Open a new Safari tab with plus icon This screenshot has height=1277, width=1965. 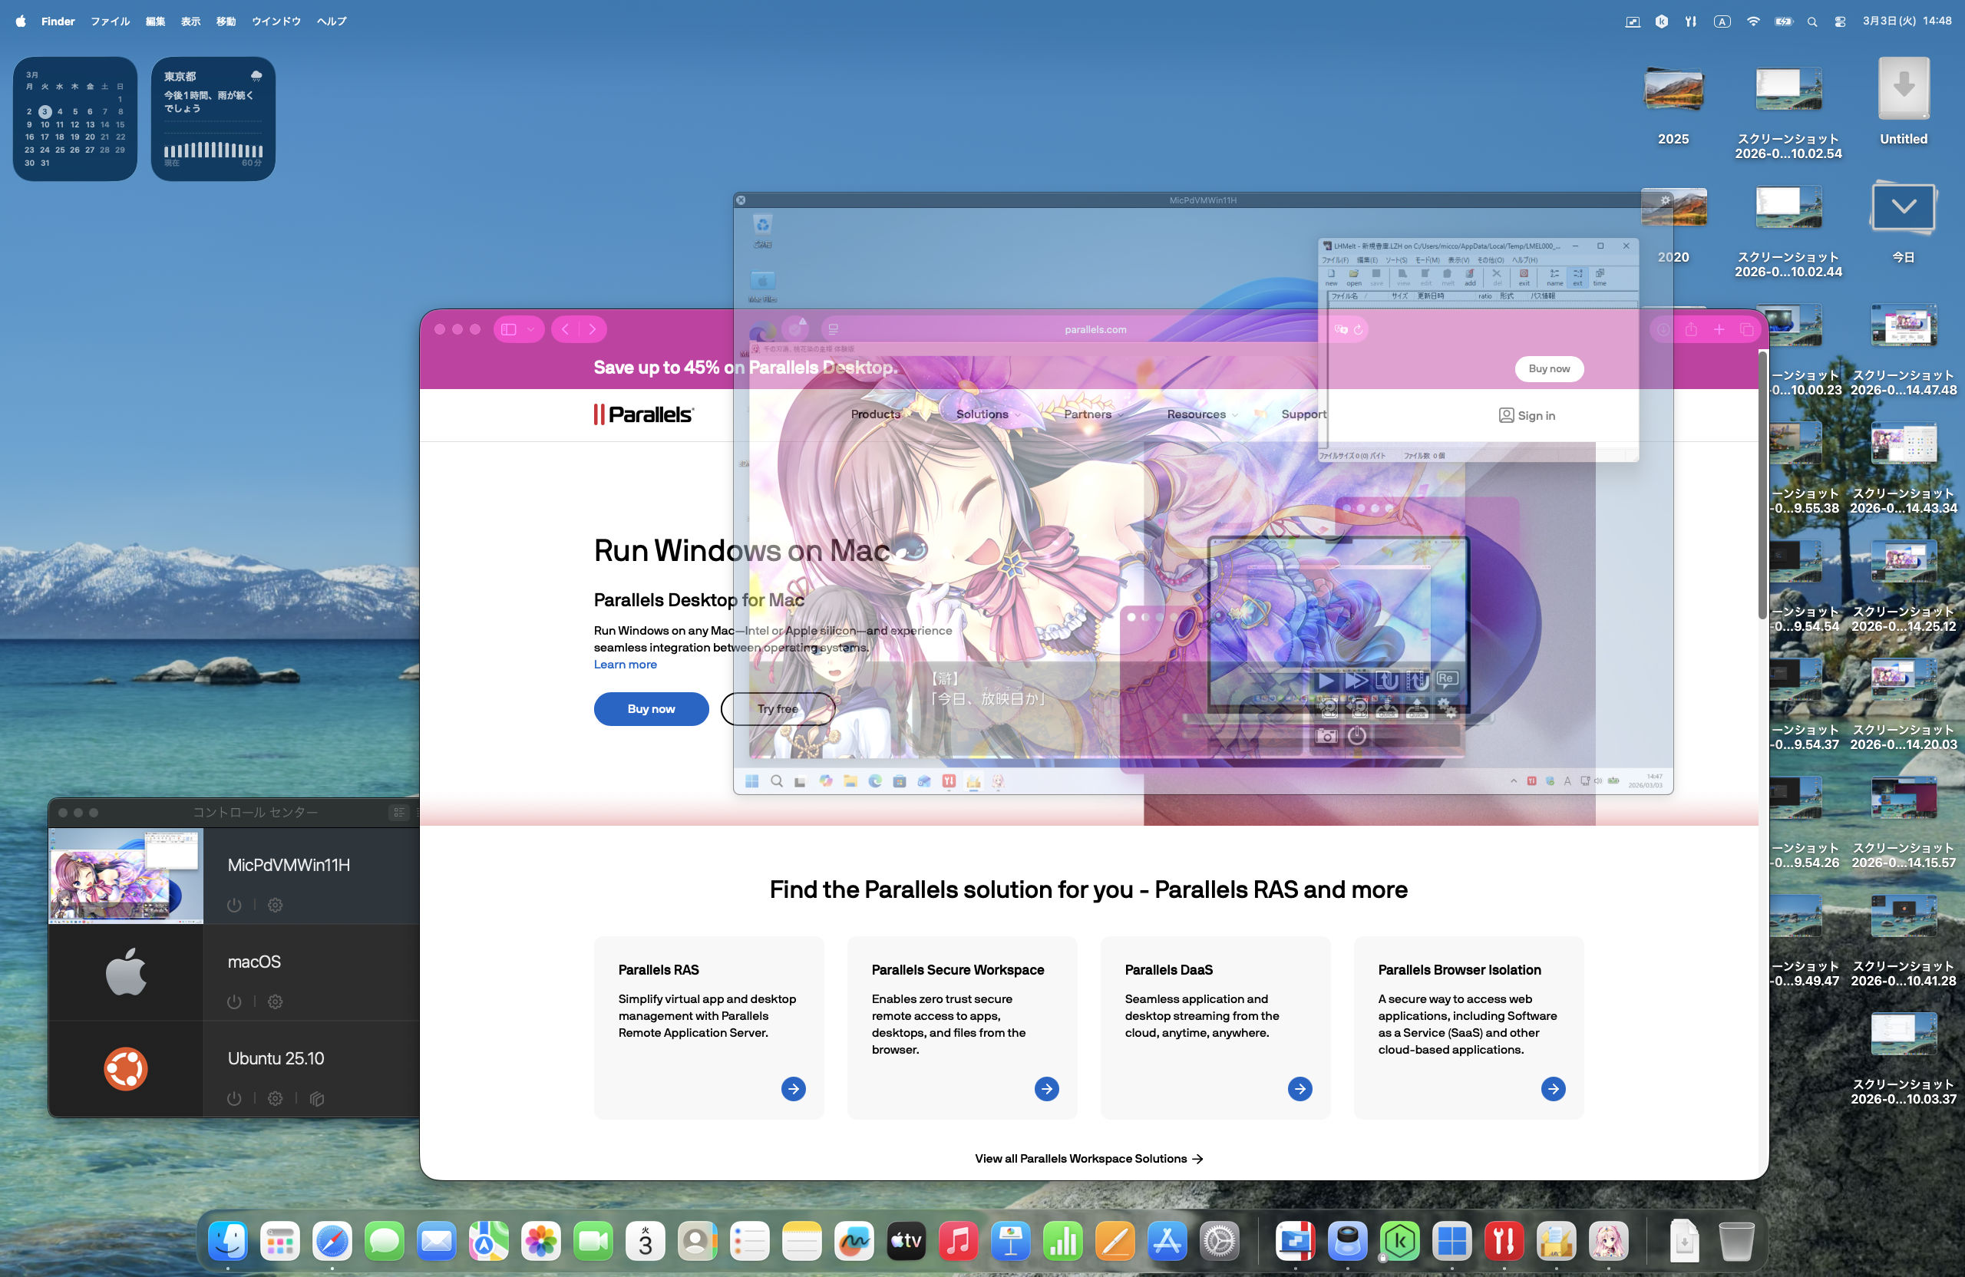coord(1719,329)
